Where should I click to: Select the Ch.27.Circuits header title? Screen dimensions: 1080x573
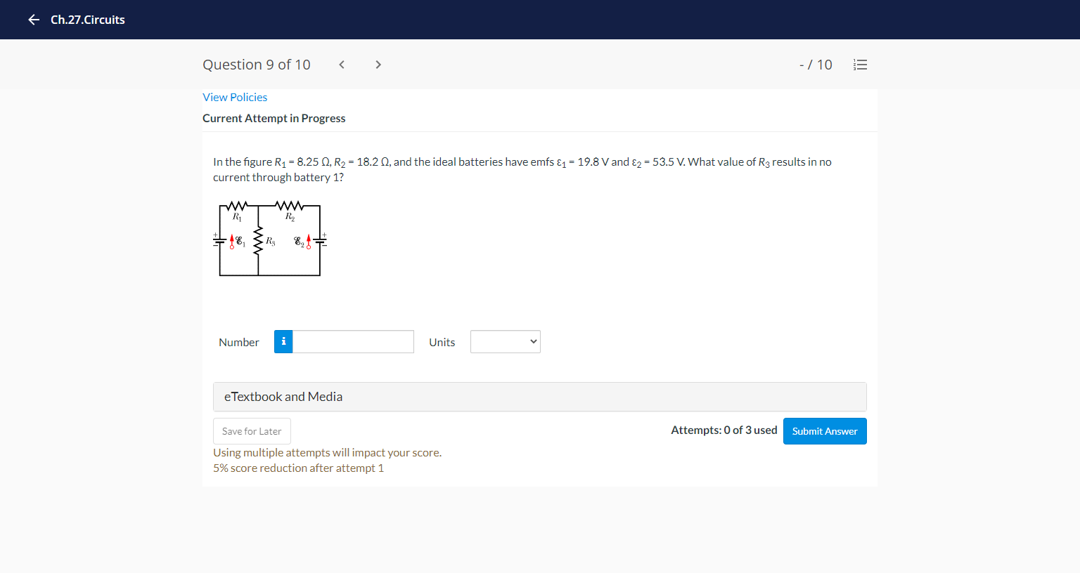click(x=87, y=20)
